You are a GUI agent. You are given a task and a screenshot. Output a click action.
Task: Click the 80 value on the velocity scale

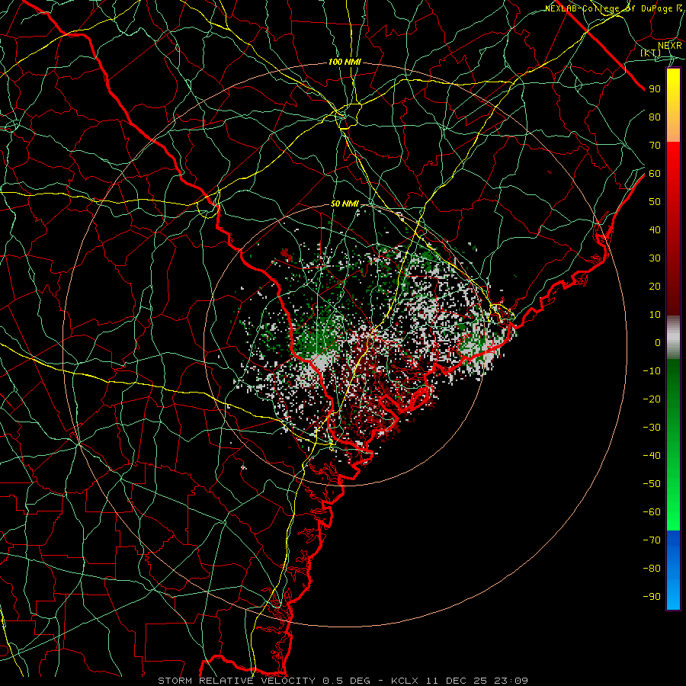(x=655, y=117)
